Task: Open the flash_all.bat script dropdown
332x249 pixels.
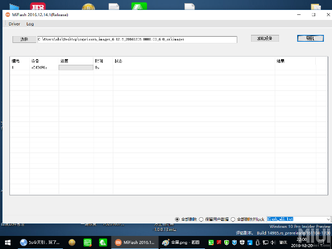Action: [x=328, y=219]
